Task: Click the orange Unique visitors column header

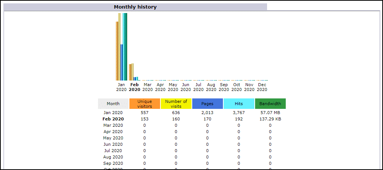Action: 145,104
